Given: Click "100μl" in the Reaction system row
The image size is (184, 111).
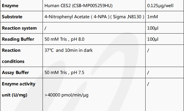Looking at the screenshot, I should 153,28.
